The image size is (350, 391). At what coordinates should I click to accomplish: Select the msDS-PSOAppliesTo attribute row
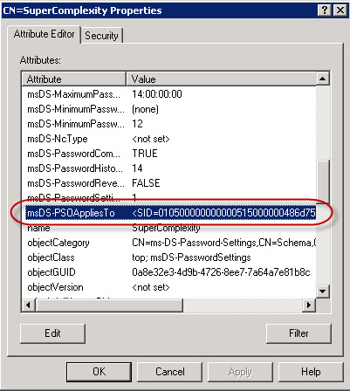pyautogui.click(x=169, y=213)
